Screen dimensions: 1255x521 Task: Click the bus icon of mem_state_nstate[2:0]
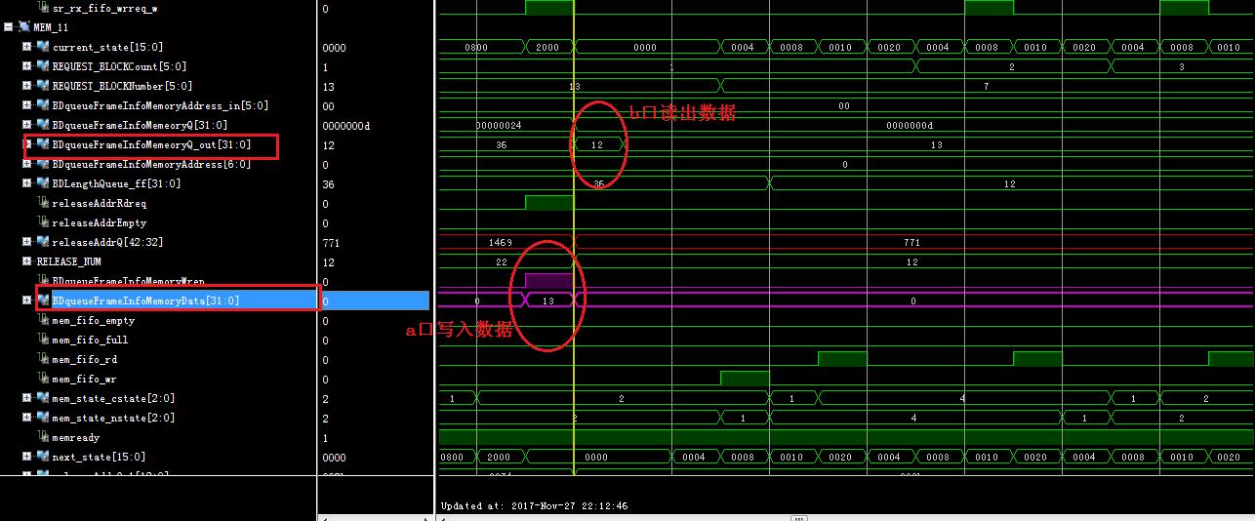43,418
